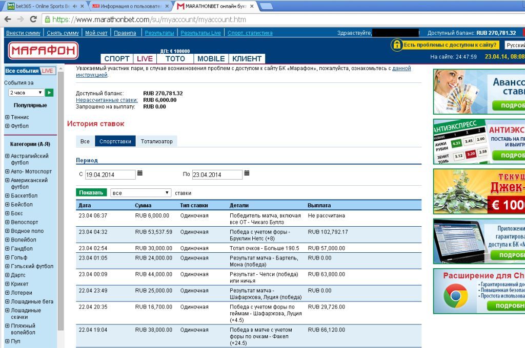Expand the Бейсбол category
This screenshot has width=525, height=348.
click(x=7, y=205)
